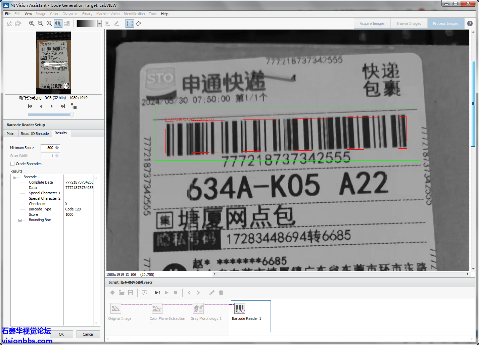
Task: Click the image navigation slider bar
Action: click(50, 114)
